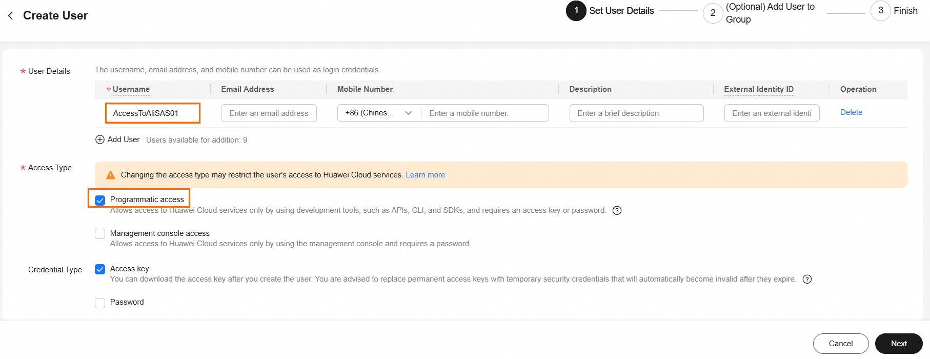Click help icon beside Access key description
Screen dimensions: 930x359
807,279
